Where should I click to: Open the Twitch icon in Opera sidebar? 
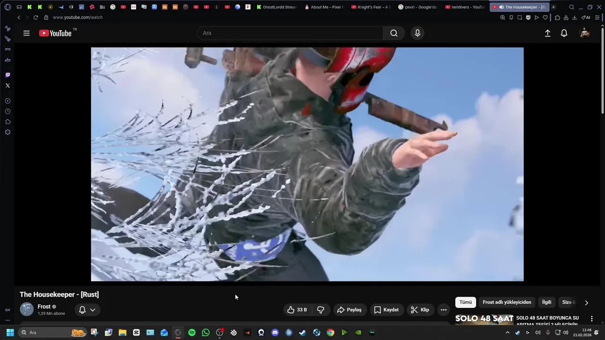click(x=8, y=75)
